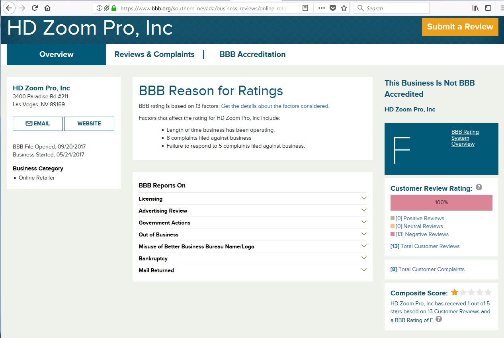Reload the page with the refresh icon

(35, 8)
